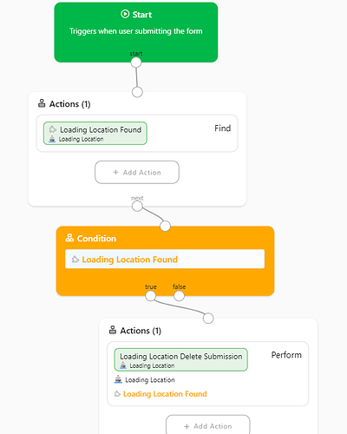Click the first Actions block's next output port
The image size is (347, 434).
coord(137,207)
